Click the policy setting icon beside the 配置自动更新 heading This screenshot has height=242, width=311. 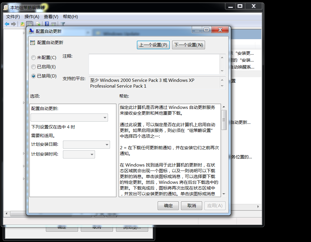pos(33,43)
